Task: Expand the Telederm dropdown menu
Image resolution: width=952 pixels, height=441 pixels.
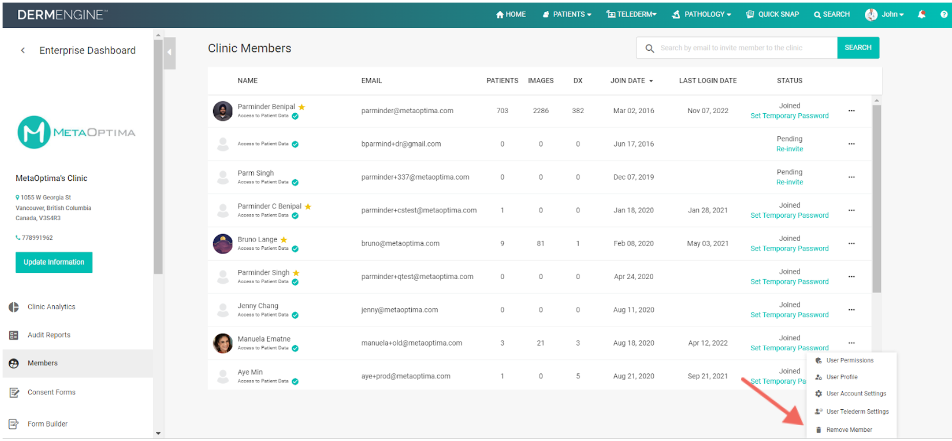Action: pos(632,14)
